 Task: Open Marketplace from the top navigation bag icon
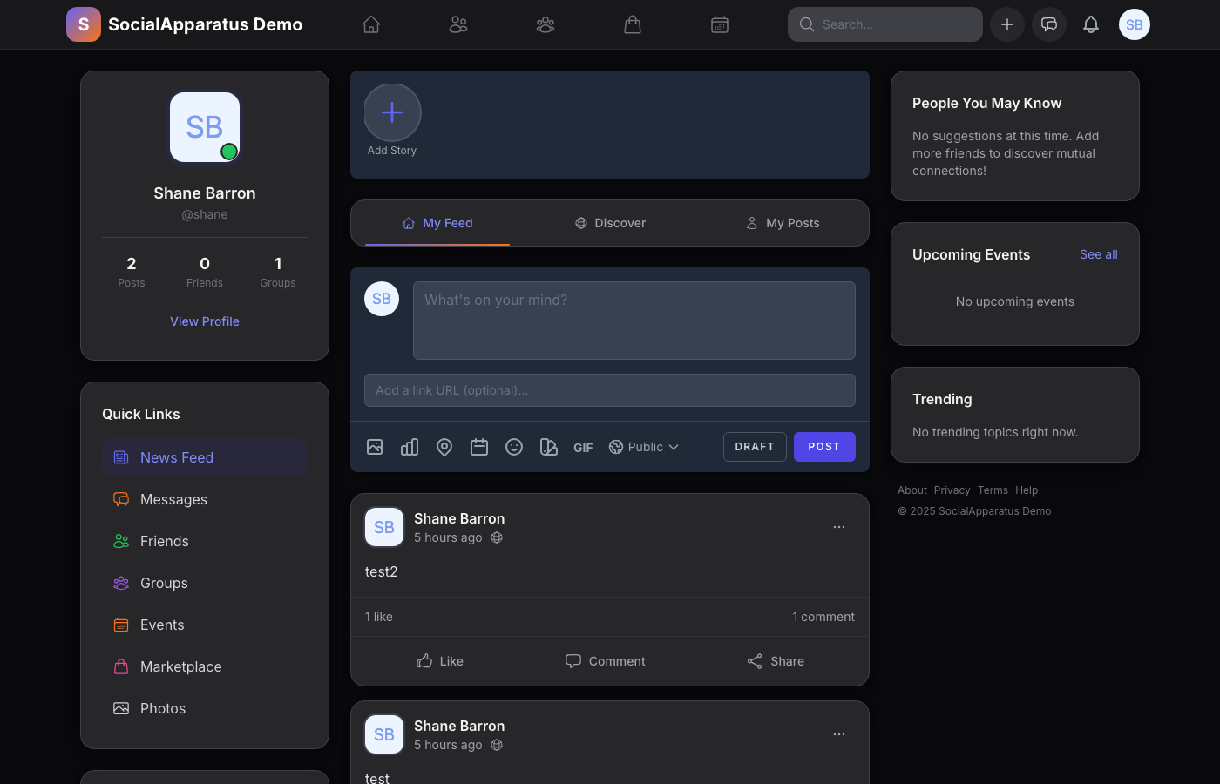[x=633, y=24]
